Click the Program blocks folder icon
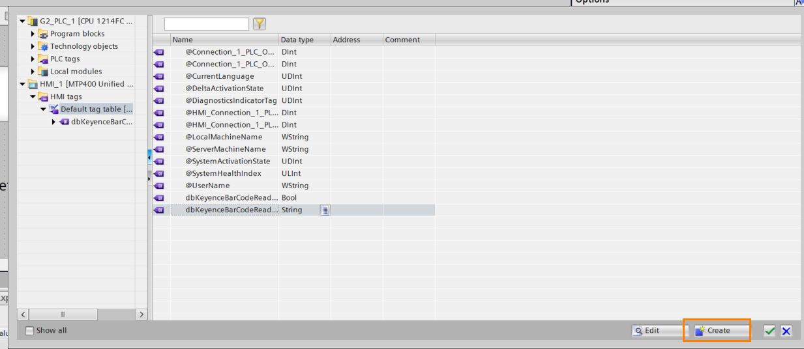 [44, 34]
